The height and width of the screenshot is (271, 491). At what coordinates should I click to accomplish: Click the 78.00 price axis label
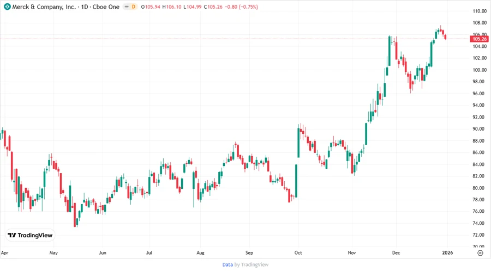point(480,200)
